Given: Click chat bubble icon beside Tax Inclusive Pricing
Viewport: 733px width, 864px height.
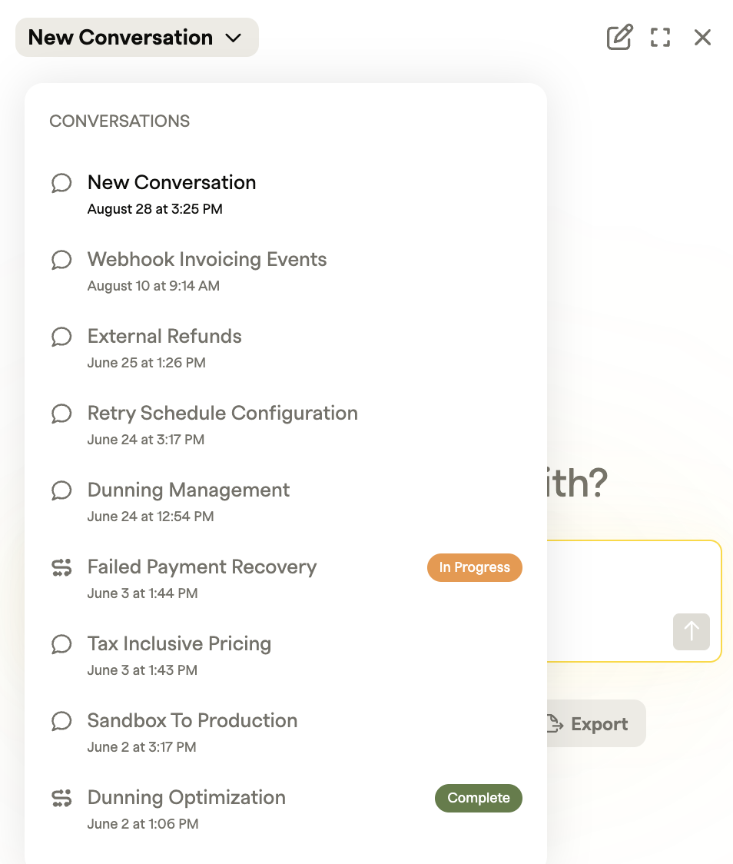Looking at the screenshot, I should point(61,644).
